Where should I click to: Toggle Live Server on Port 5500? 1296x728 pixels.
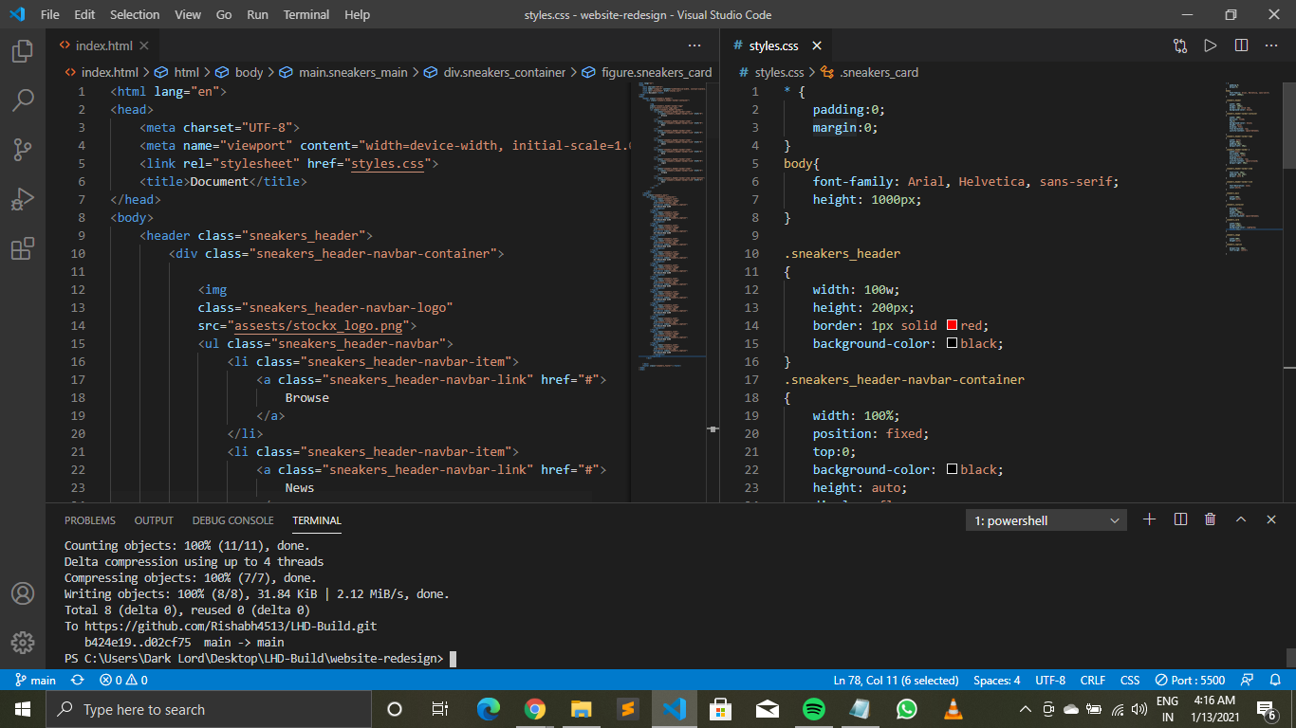1190,680
